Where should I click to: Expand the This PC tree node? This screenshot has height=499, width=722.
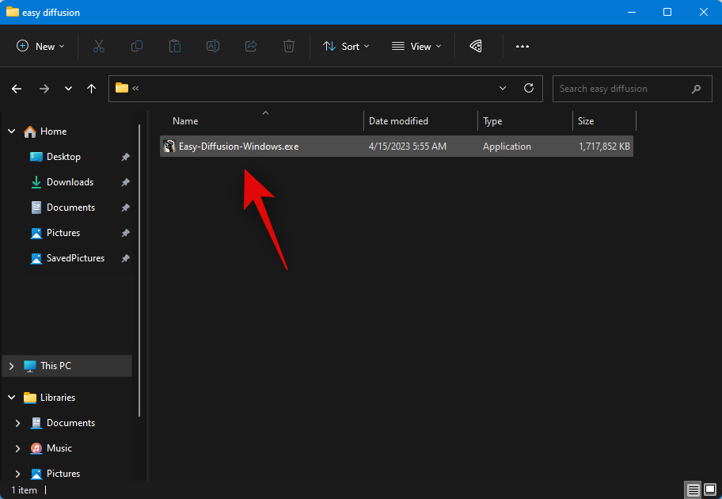click(11, 366)
